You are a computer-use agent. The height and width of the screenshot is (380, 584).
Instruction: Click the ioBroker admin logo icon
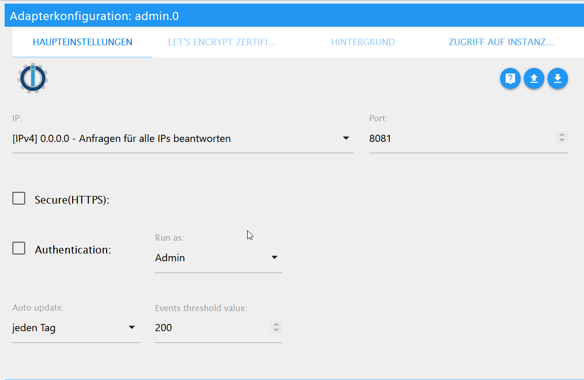[x=33, y=78]
